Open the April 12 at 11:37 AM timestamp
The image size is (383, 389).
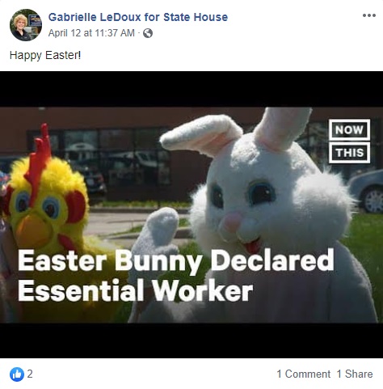(x=91, y=33)
